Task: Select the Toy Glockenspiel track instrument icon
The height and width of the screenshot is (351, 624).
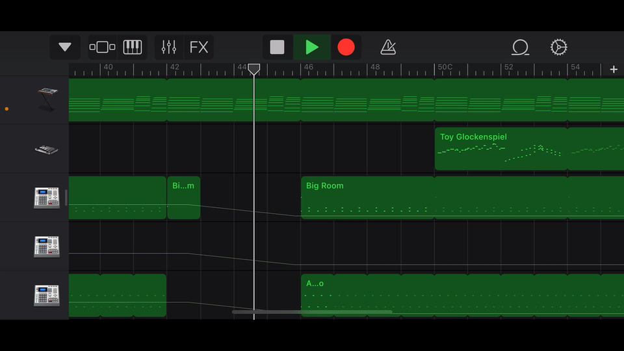Action: [47, 149]
